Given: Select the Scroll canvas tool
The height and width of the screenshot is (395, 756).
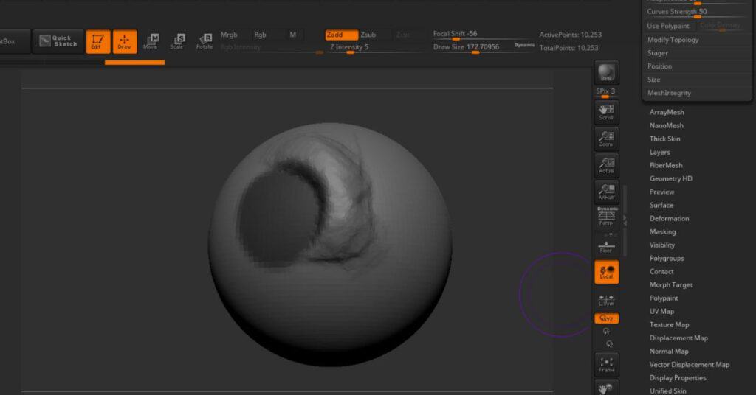Looking at the screenshot, I should [606, 112].
